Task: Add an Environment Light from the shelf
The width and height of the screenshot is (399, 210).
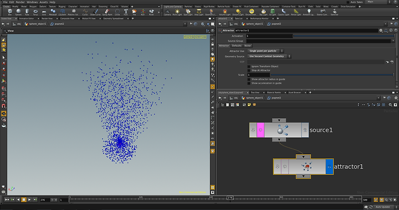Action: 252,12
